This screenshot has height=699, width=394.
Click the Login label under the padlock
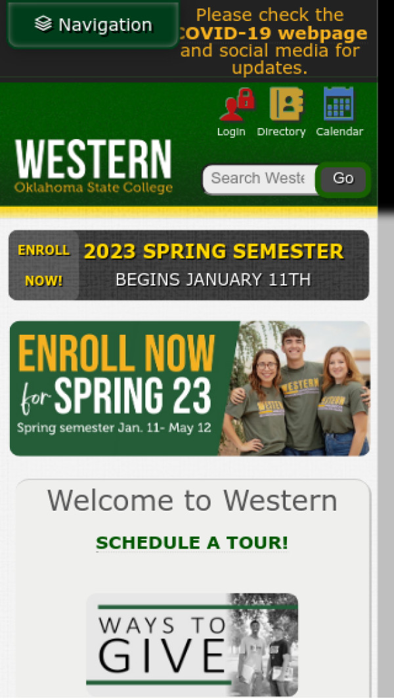click(x=231, y=132)
